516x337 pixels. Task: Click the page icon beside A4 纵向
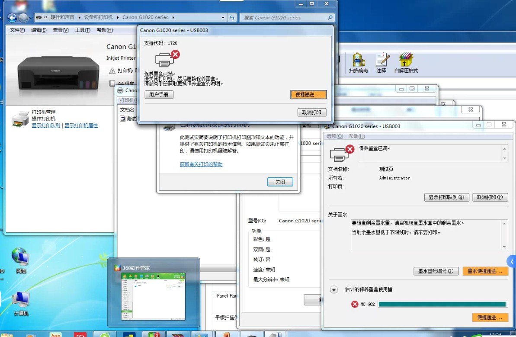coord(112,83)
